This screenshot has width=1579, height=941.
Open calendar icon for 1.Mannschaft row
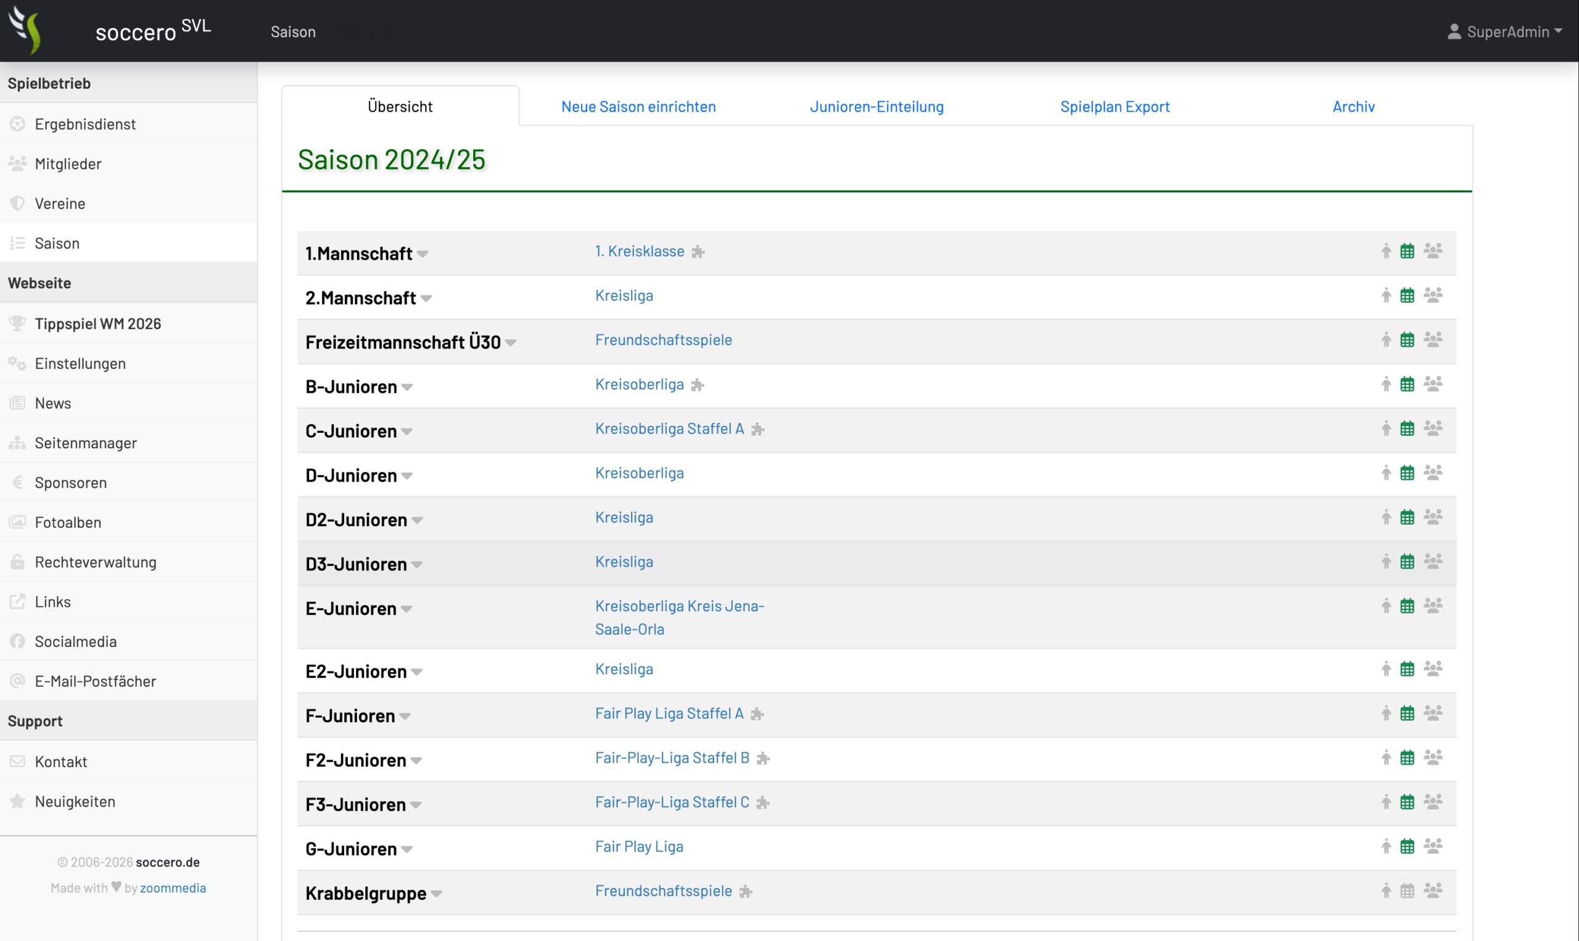(1407, 251)
